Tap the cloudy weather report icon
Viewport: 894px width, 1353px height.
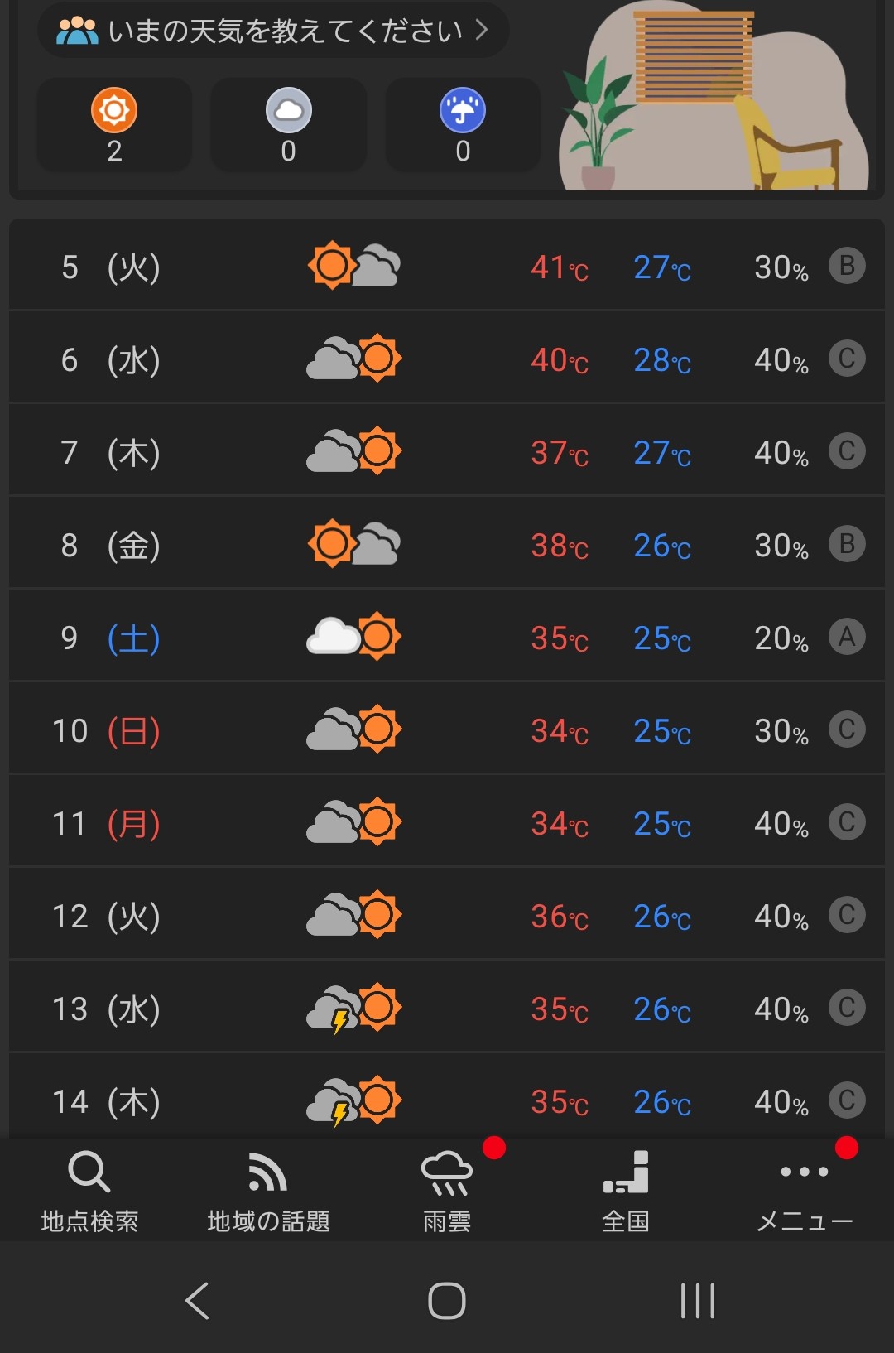pos(288,111)
